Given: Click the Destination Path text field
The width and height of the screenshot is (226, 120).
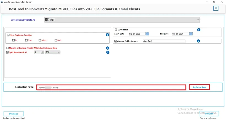Looking at the screenshot, I should click(112, 87).
